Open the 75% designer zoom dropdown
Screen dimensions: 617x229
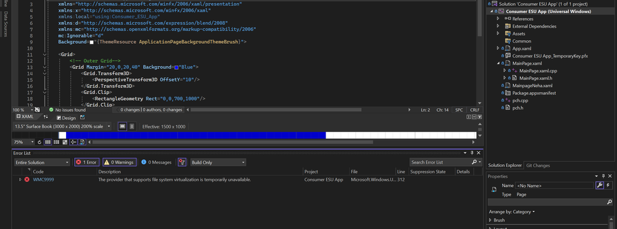click(23, 142)
